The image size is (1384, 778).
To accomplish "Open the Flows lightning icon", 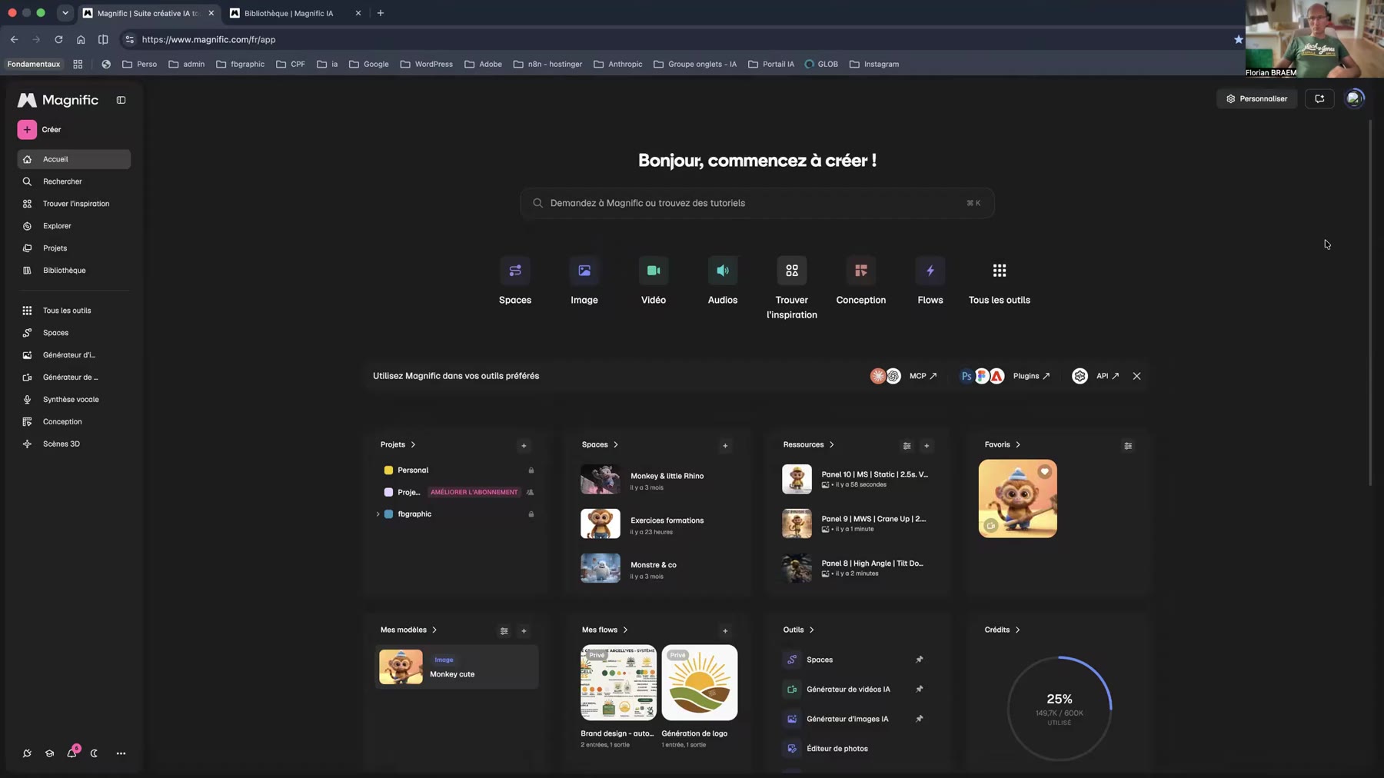I will click(x=930, y=271).
